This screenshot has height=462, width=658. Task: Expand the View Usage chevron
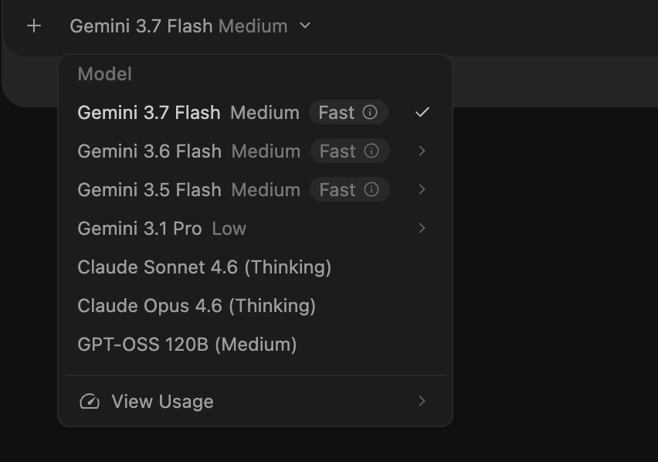(422, 401)
